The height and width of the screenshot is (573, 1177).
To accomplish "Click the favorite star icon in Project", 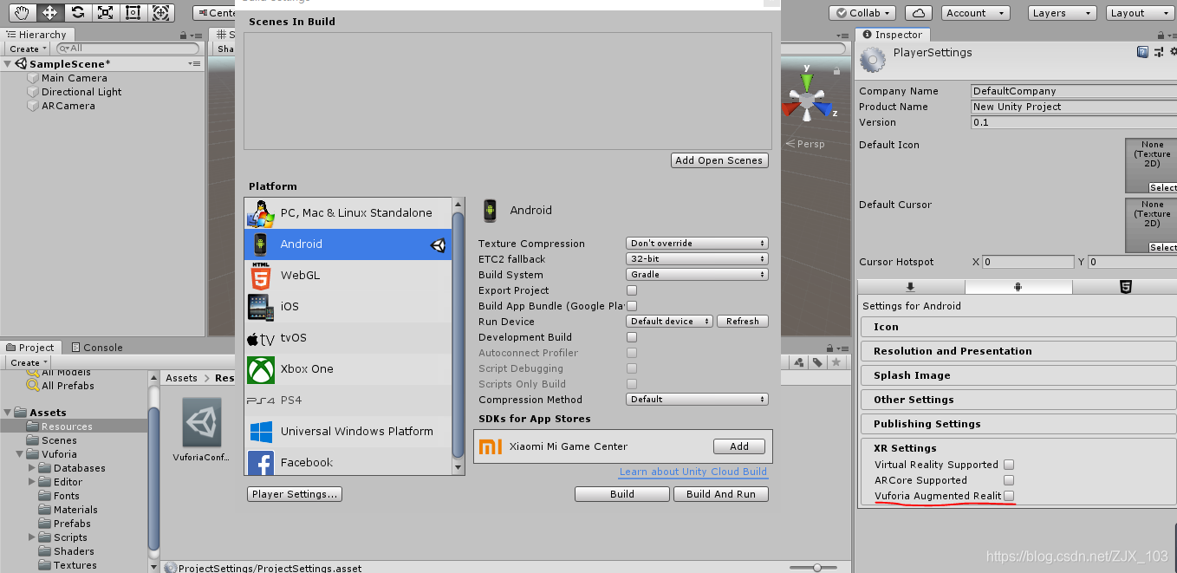I will (836, 362).
